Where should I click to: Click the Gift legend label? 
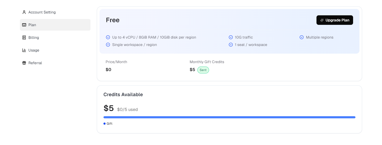point(110,124)
